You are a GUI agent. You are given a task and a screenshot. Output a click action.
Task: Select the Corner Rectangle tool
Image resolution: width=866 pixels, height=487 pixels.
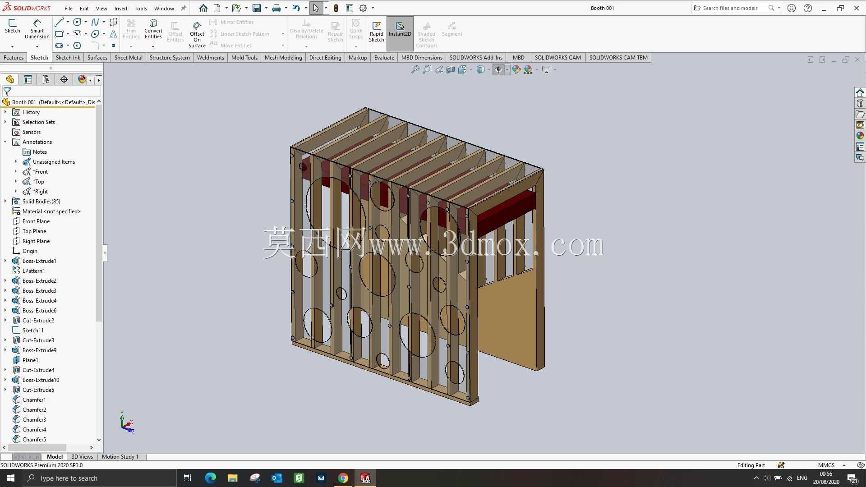pos(59,34)
